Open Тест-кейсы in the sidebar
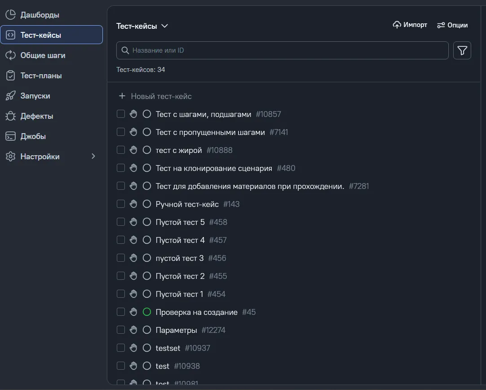This screenshot has height=390, width=486. coord(52,35)
